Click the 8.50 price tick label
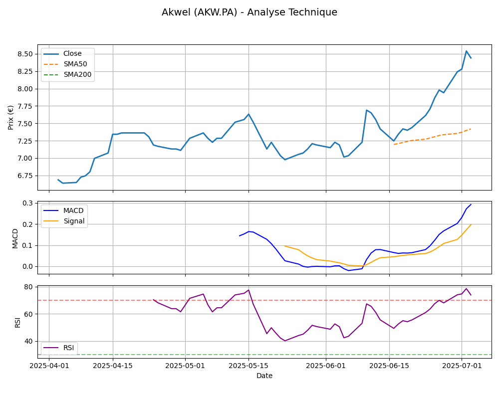This screenshot has height=399, width=499. (25, 54)
